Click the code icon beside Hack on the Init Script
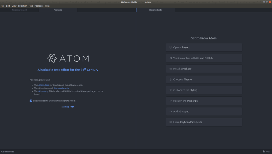Viewport: 272px width, 154px height. tap(171, 101)
